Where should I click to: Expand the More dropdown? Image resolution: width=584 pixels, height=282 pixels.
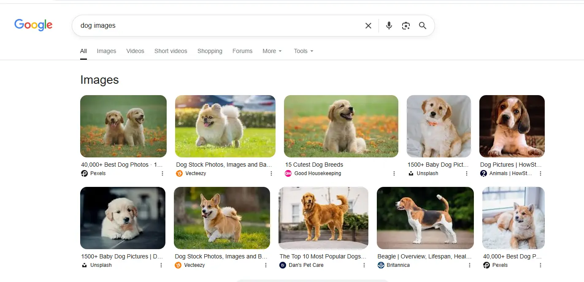(x=272, y=51)
